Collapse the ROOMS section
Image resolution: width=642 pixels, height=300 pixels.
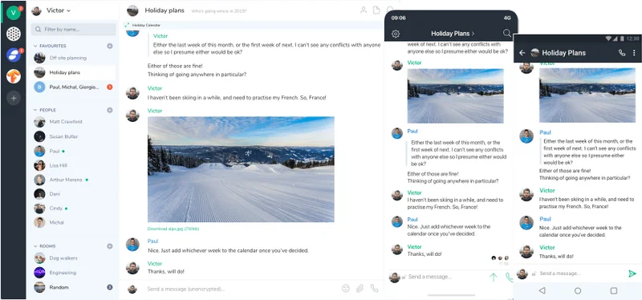point(44,246)
